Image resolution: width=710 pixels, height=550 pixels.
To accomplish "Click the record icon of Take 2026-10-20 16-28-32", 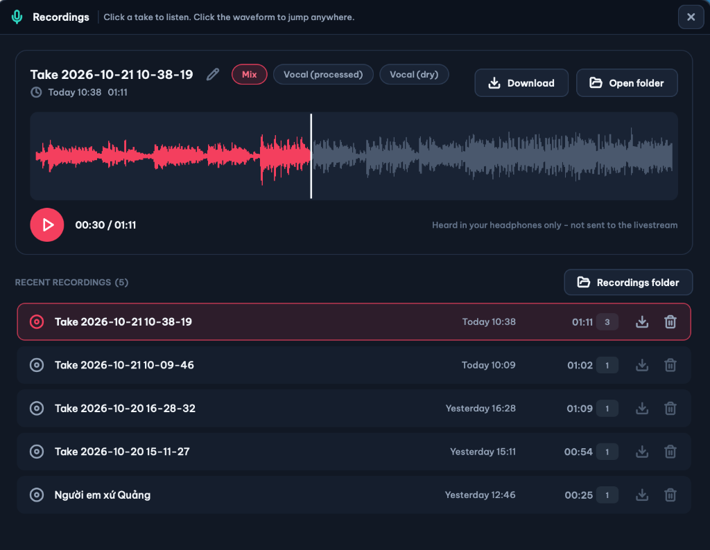I will pos(37,409).
